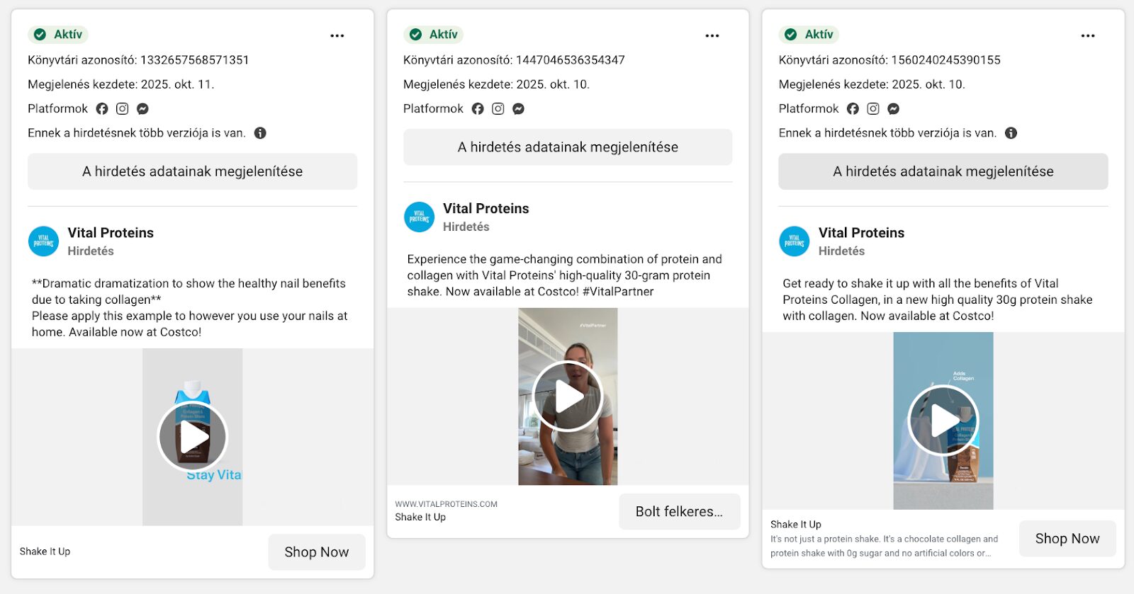Play the Stay Vital shake carton video
This screenshot has height=594, width=1134.
click(x=193, y=437)
